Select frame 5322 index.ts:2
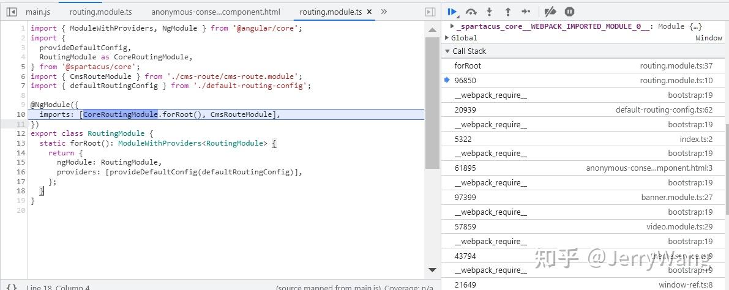729x290 pixels. [583, 139]
